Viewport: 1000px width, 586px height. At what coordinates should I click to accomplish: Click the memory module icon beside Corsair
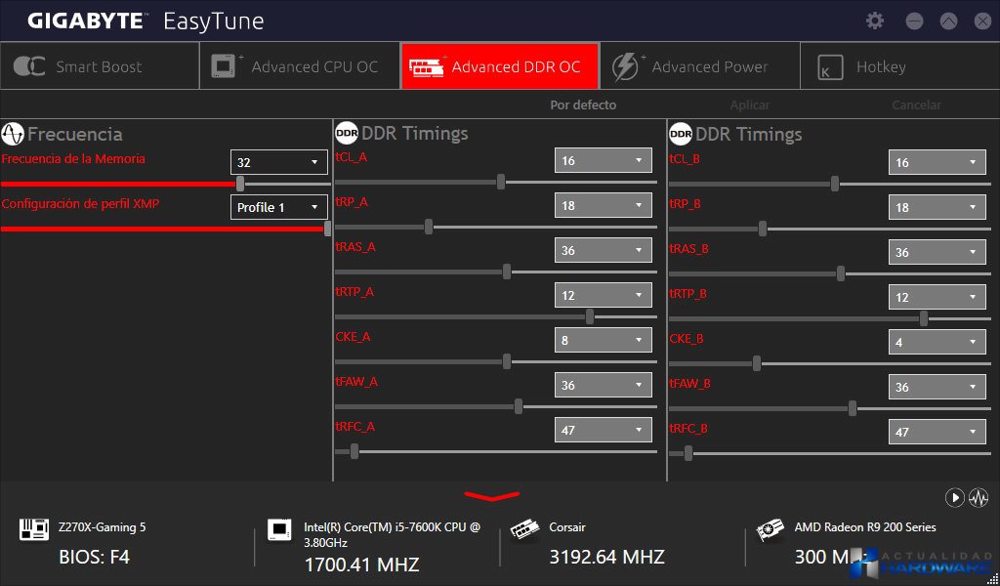click(x=525, y=529)
